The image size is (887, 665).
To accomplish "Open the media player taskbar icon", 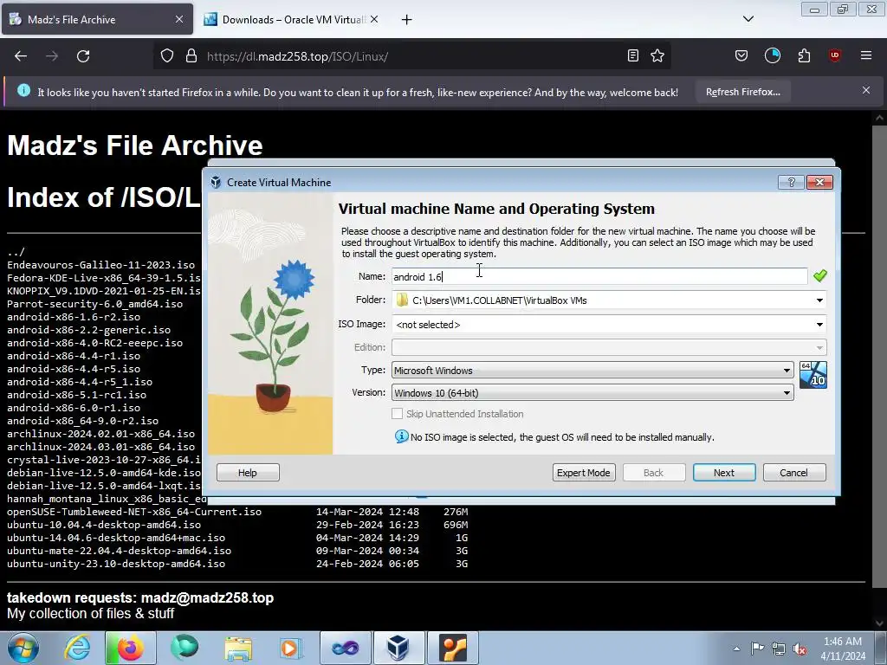I will click(291, 648).
